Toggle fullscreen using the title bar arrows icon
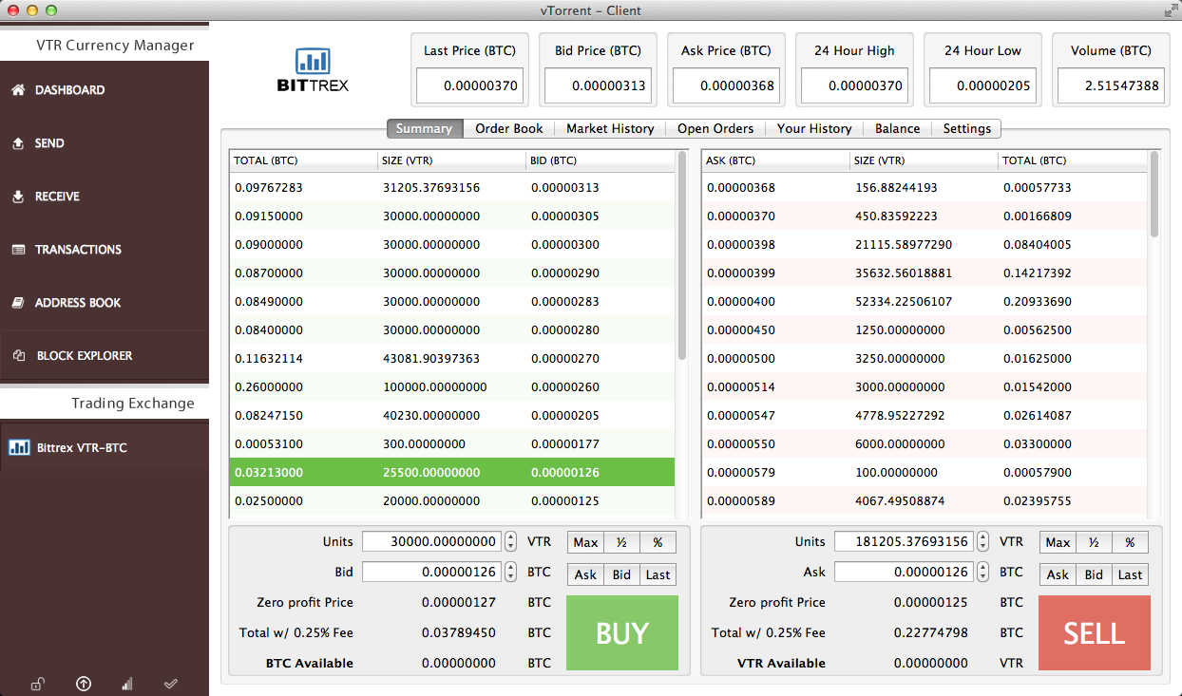The image size is (1182, 696). (x=1170, y=10)
